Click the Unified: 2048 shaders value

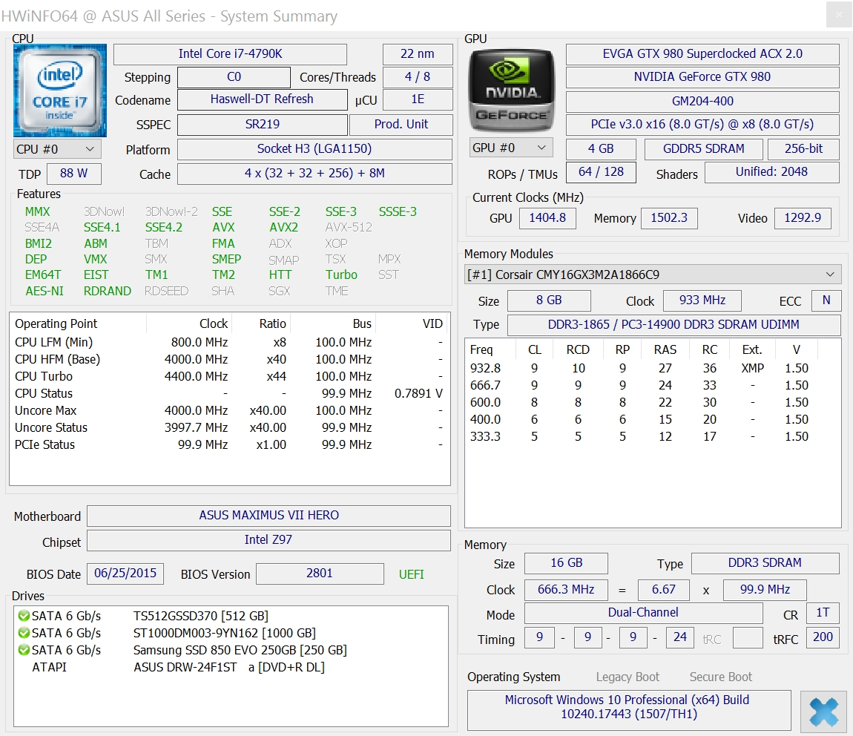click(x=772, y=172)
